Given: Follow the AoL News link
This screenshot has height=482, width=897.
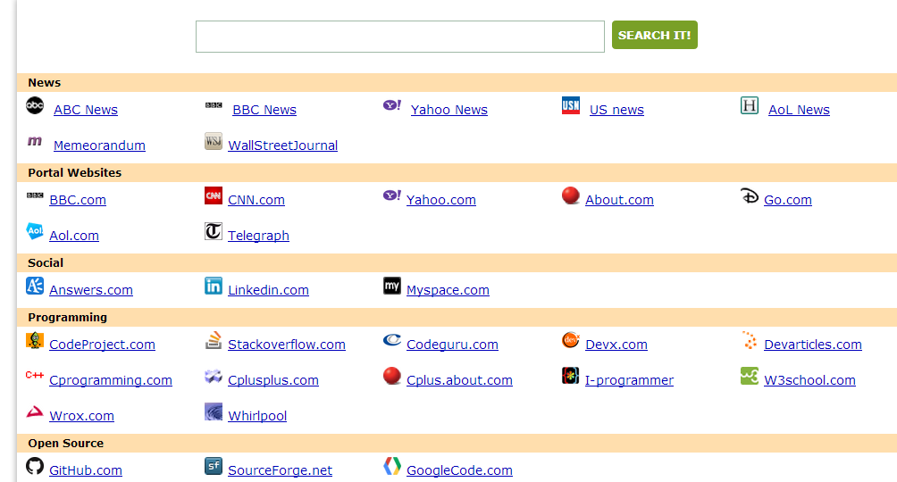Looking at the screenshot, I should [800, 110].
